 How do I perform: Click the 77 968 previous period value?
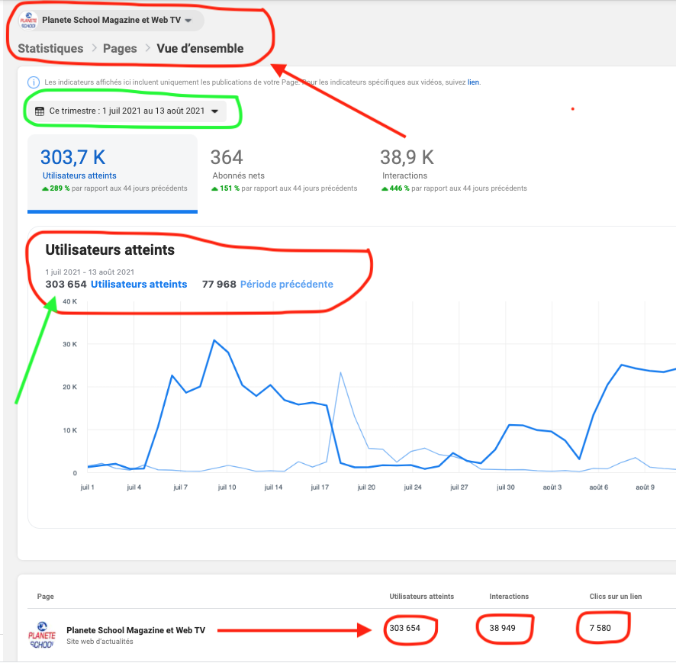[x=219, y=284]
